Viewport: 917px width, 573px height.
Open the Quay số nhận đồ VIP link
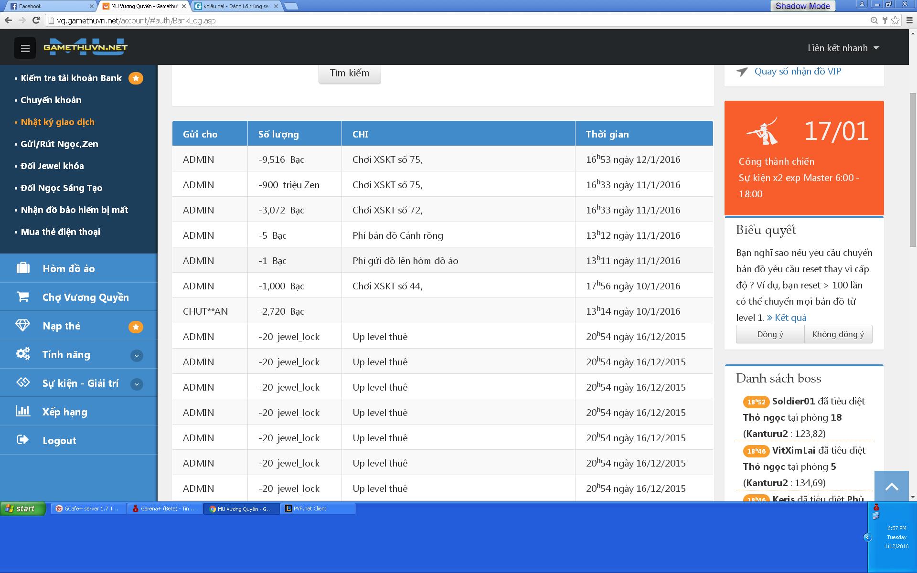(797, 72)
